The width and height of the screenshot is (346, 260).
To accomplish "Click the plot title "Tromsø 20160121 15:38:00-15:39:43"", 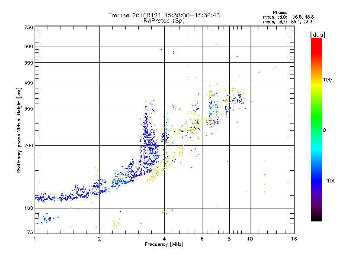I will [164, 15].
